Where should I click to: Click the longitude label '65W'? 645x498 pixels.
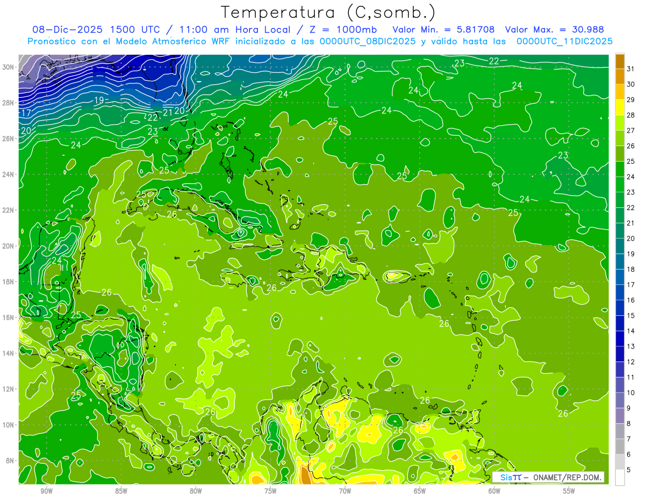(420, 491)
